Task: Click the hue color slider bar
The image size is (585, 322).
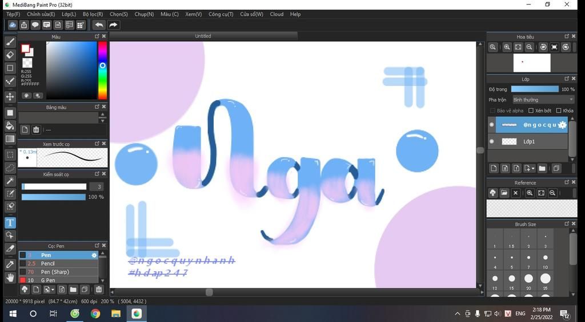Action: click(x=102, y=70)
